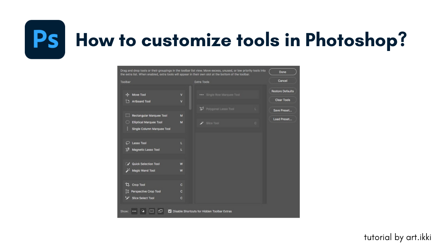Pick the Elliptical Marquee Tool icon
Image resolution: width=441 pixels, height=248 pixels.
[x=127, y=122]
